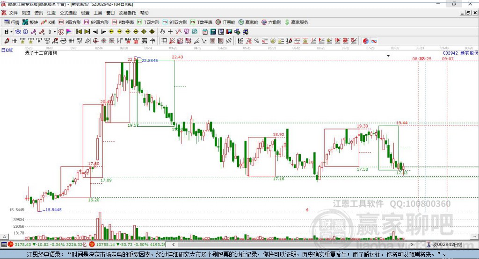
Task: Open the calculator icon
Action: (x=213, y=32)
